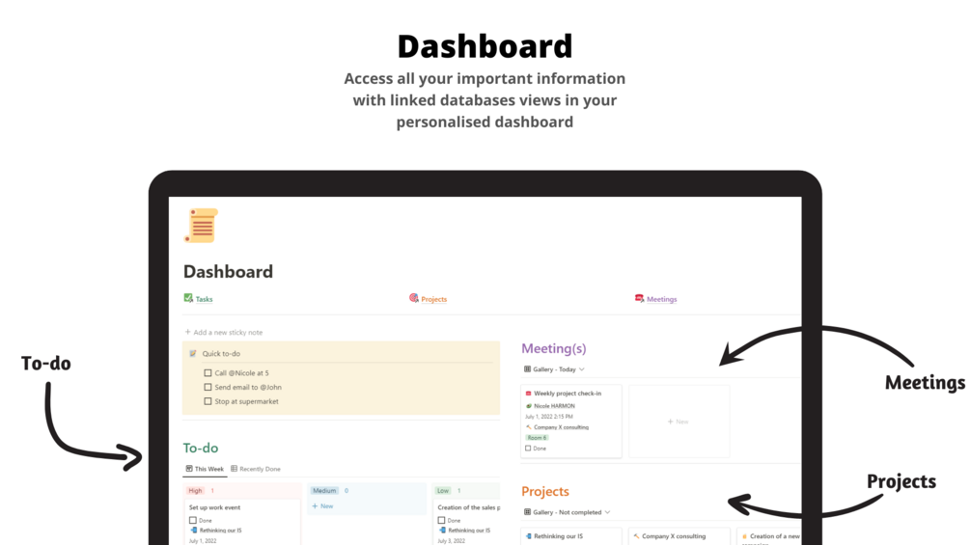Switch to the This Week tab
The image size is (970, 545).
tap(205, 469)
